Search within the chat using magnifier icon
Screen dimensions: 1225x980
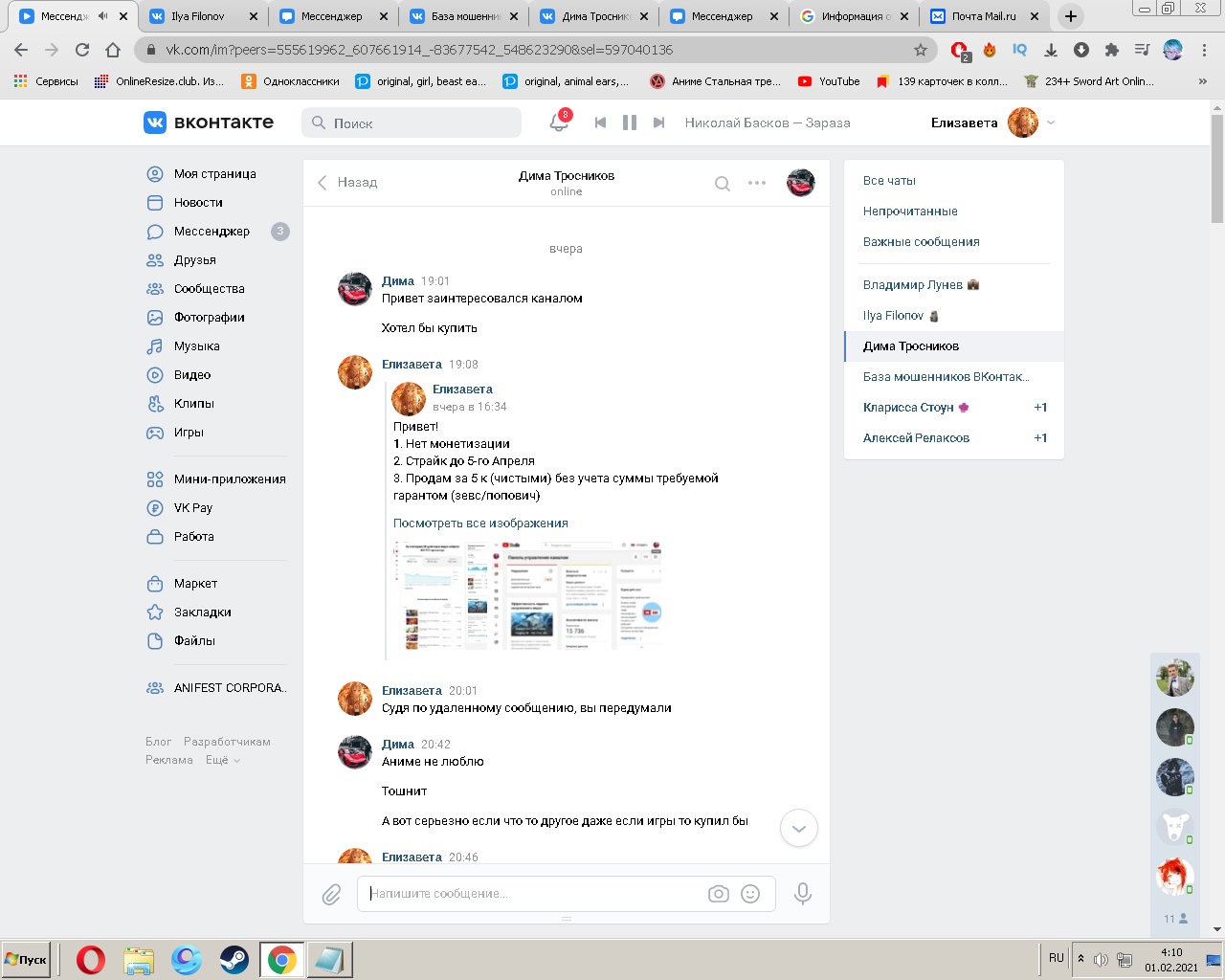coord(723,183)
